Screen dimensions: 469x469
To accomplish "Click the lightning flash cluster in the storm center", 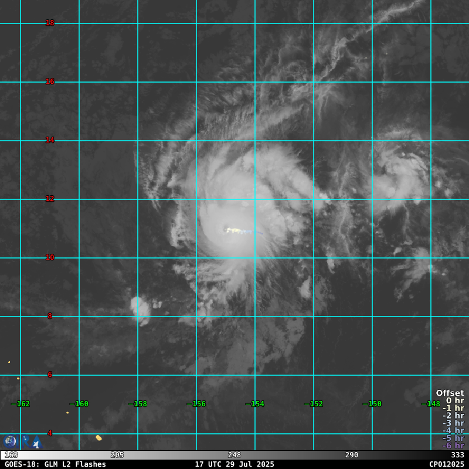I will click(236, 230).
